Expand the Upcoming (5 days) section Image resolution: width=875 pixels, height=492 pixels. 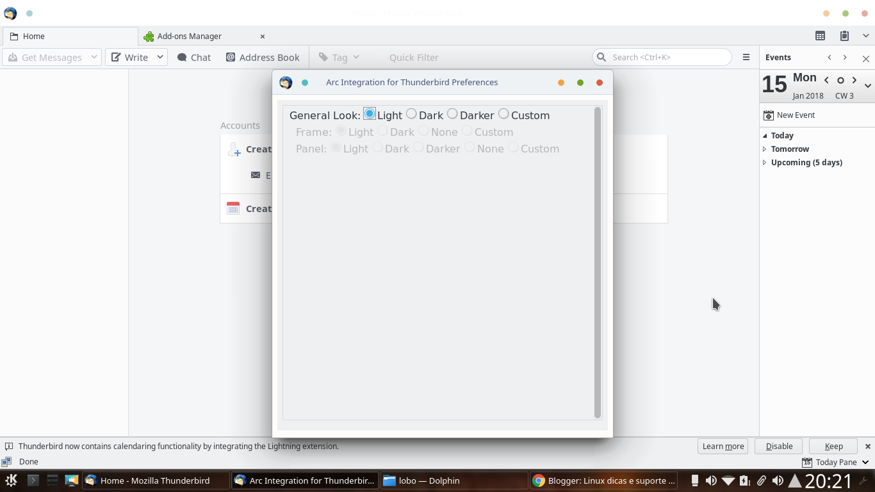pos(765,163)
